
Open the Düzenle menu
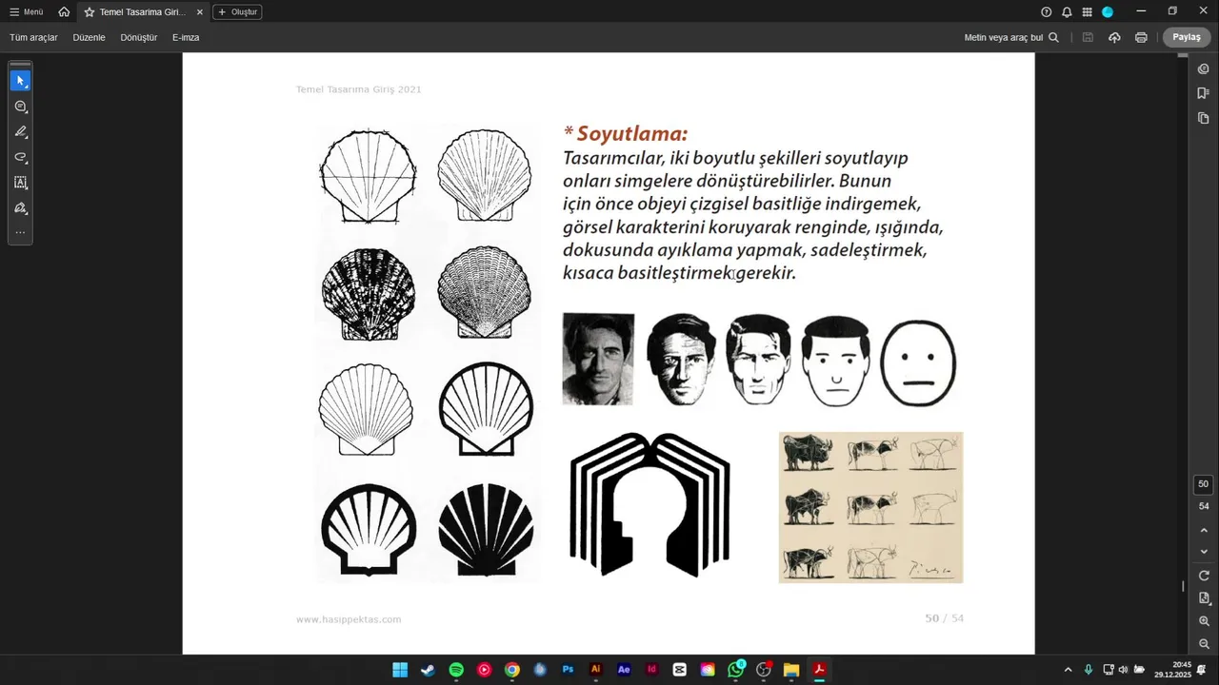[x=89, y=37]
